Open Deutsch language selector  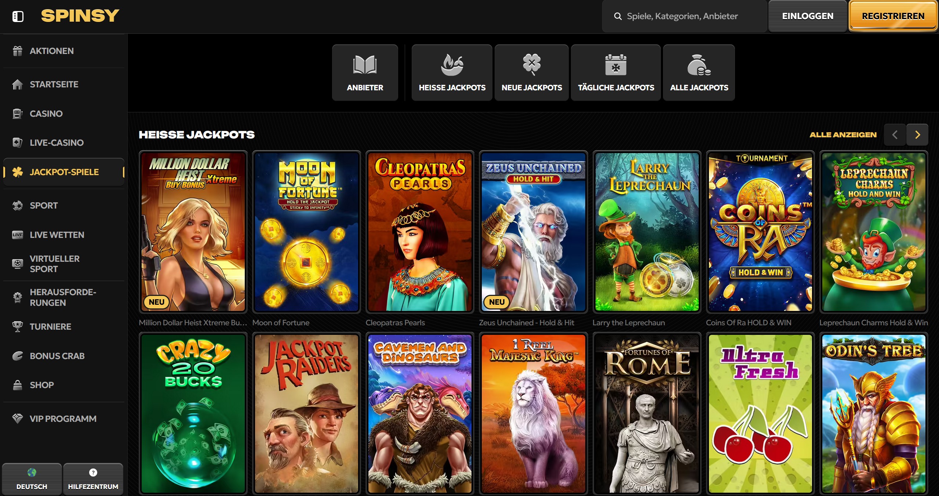[x=32, y=479]
